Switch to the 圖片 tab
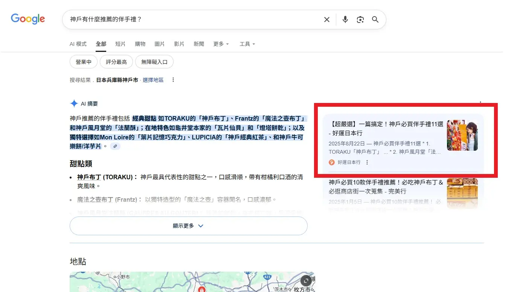The image size is (520, 292). [x=160, y=44]
